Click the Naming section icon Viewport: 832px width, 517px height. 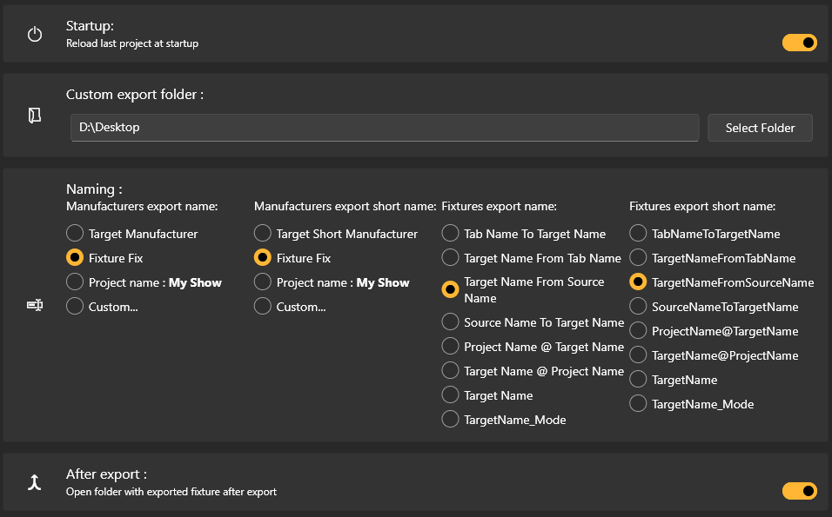[35, 305]
